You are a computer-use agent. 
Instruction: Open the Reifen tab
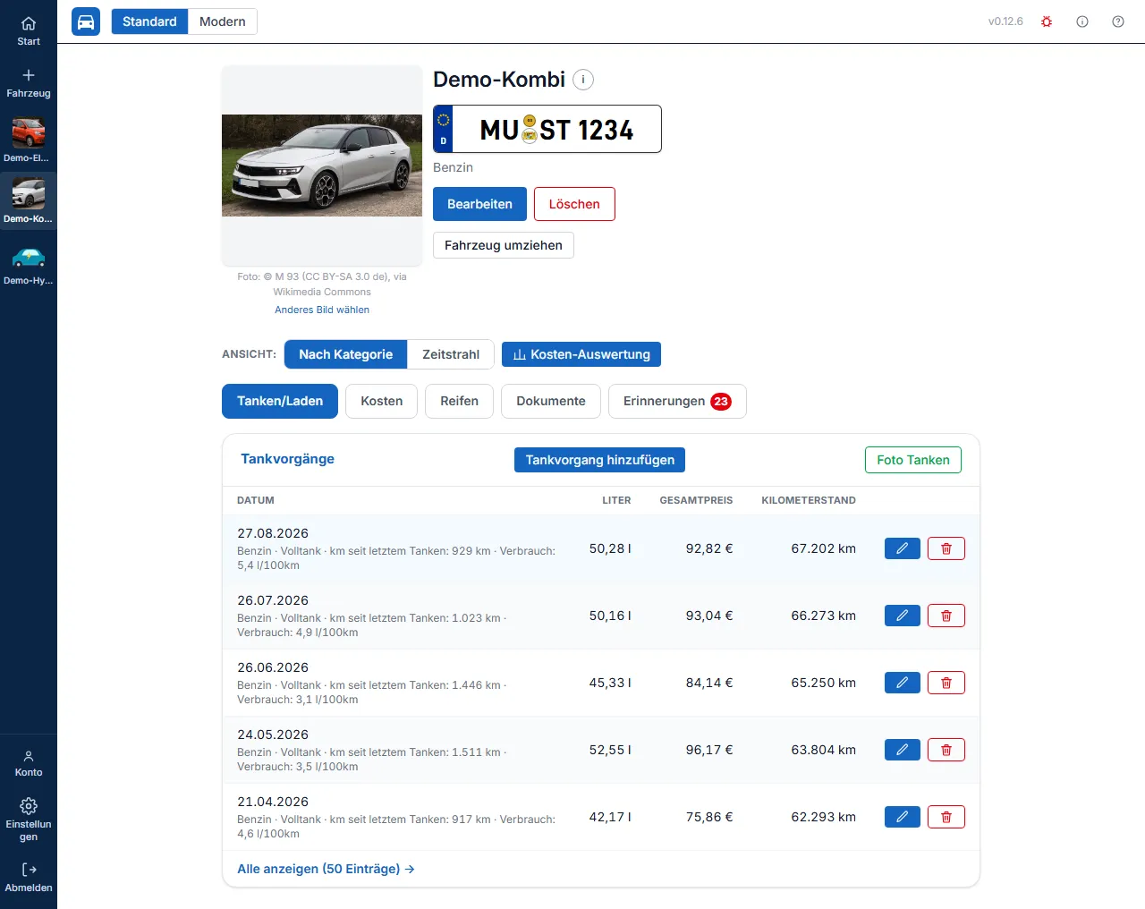pyautogui.click(x=459, y=401)
